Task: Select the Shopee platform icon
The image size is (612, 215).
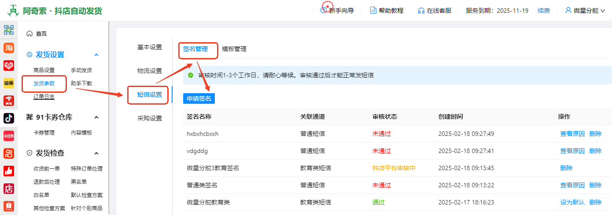Action: pyautogui.click(x=9, y=206)
